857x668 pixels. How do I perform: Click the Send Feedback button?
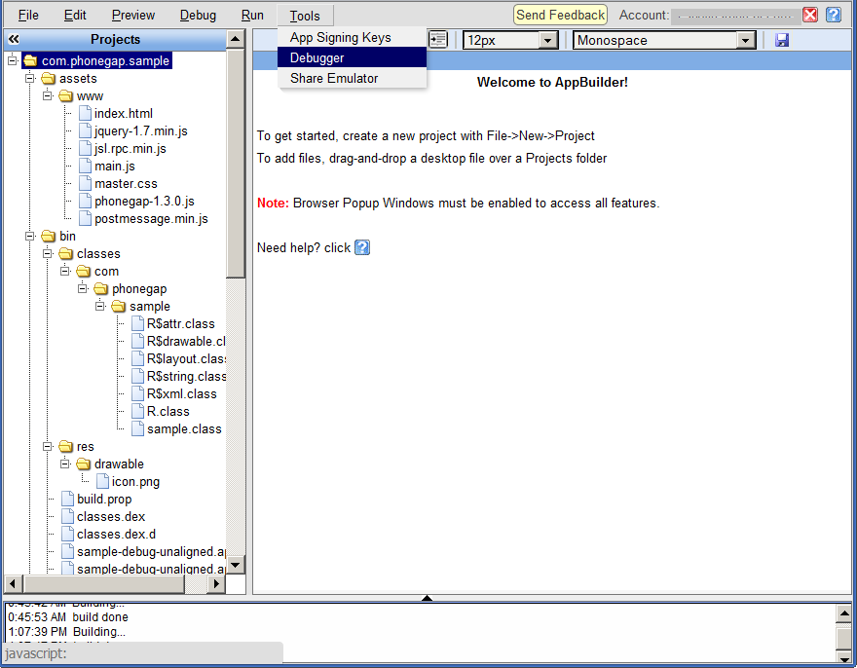pyautogui.click(x=560, y=15)
